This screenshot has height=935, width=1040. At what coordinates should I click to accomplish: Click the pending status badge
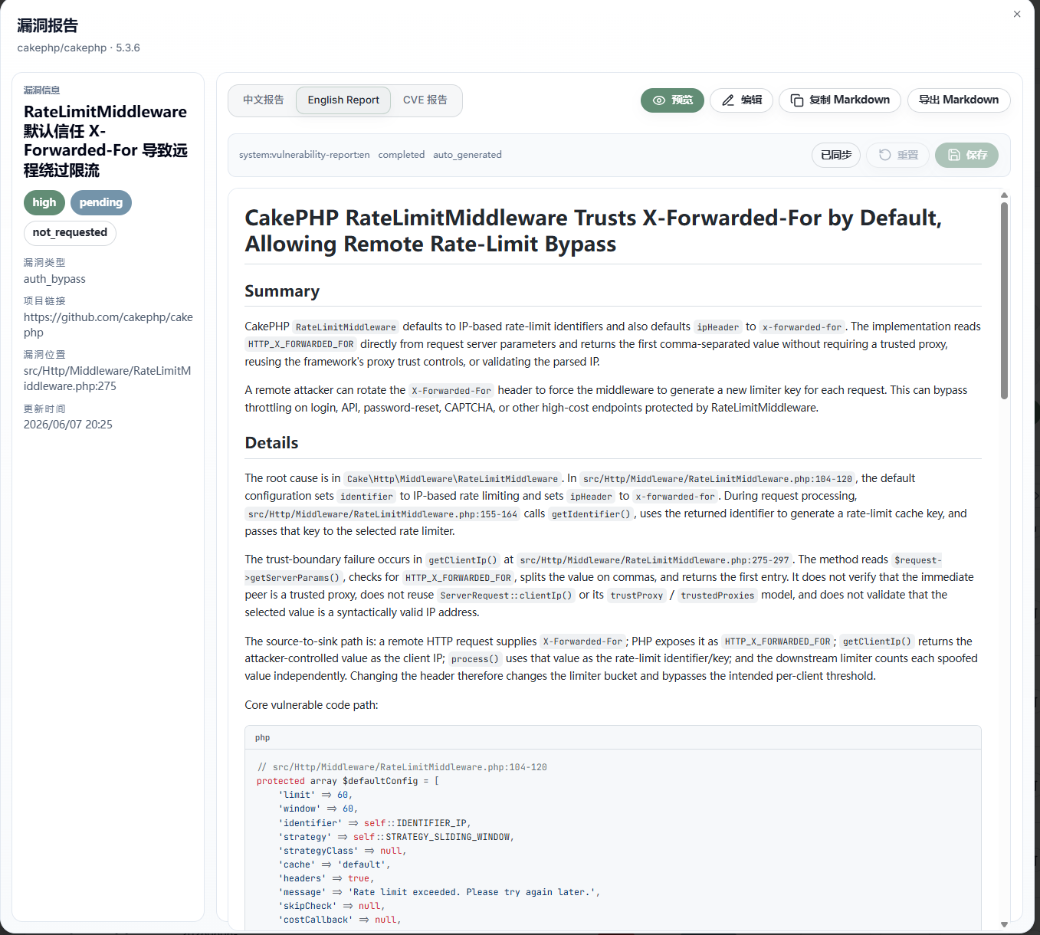point(101,202)
